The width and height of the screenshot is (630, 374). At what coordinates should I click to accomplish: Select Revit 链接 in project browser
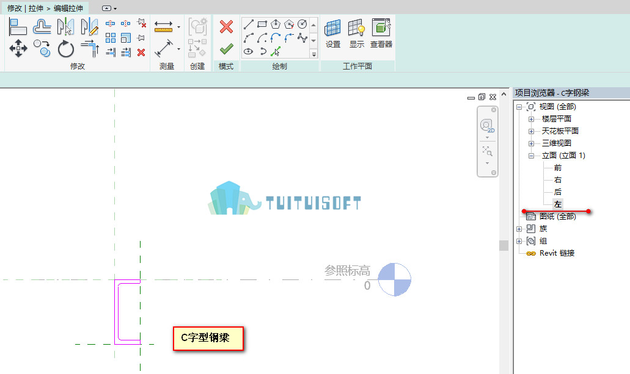[x=557, y=253]
